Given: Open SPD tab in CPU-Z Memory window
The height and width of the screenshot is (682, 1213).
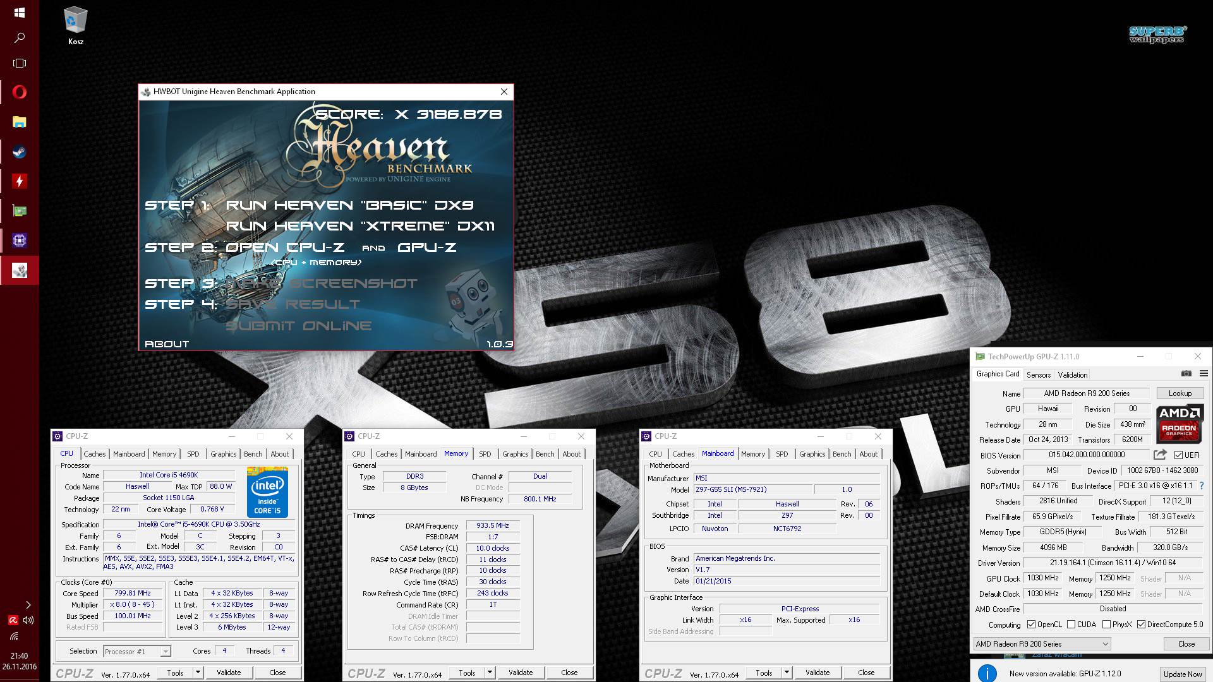Looking at the screenshot, I should coord(485,454).
